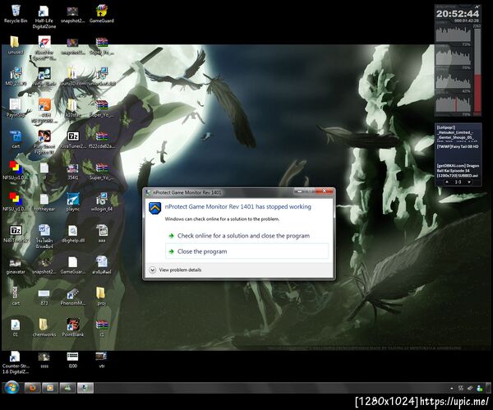This screenshot has width=493, height=410.
Task: Launch the PointBlank game shortcut
Action: coord(72,328)
